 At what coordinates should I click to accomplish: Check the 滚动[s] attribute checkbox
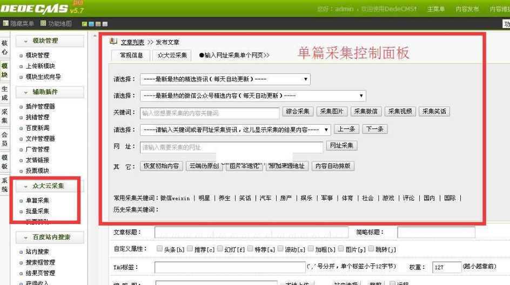pyautogui.click(x=280, y=249)
